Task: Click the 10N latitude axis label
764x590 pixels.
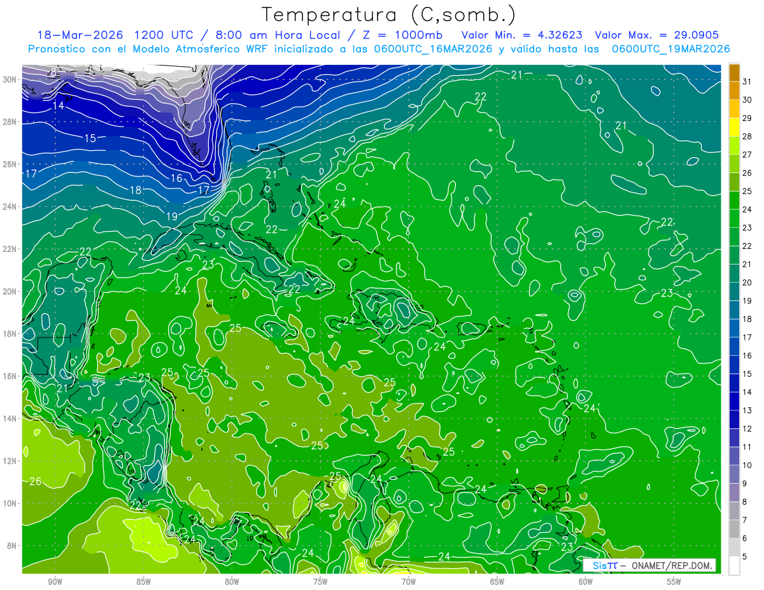Action: point(10,503)
